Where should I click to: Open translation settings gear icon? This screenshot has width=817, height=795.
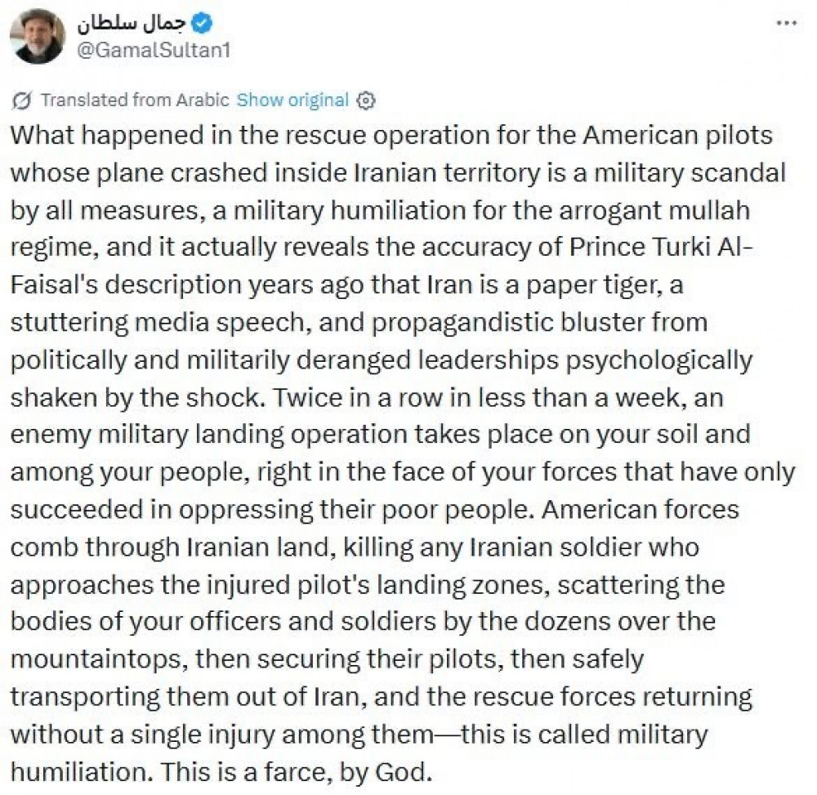pos(367,100)
